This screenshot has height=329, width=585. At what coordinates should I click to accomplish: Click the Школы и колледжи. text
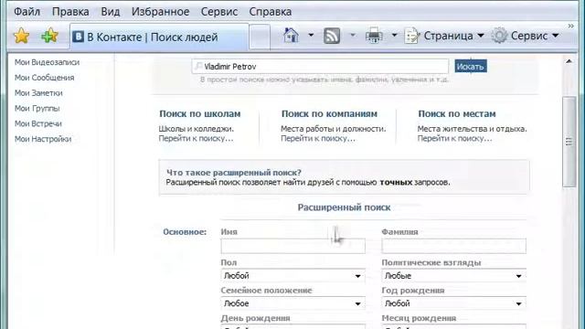(x=197, y=129)
